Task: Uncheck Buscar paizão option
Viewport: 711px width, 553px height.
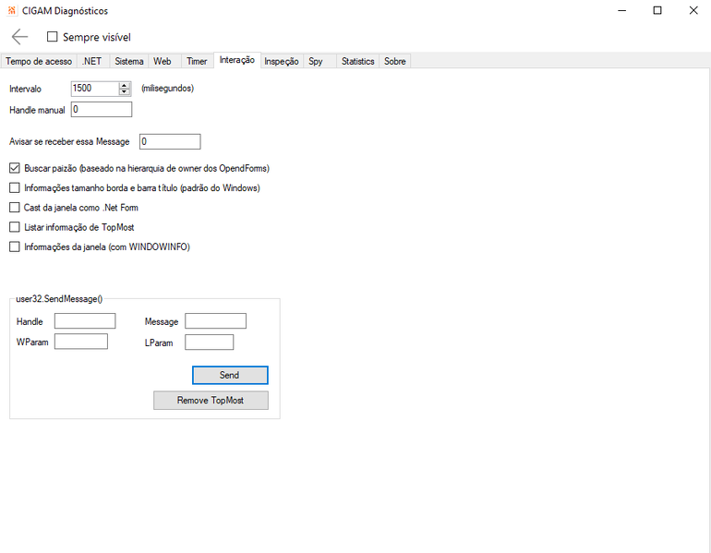Action: tap(15, 168)
